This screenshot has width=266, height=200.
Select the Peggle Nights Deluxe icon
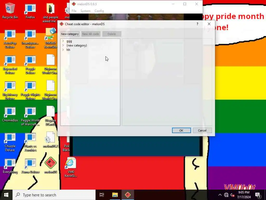coord(30,91)
